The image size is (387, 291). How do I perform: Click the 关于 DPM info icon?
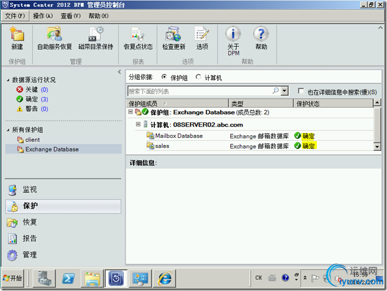(233, 34)
